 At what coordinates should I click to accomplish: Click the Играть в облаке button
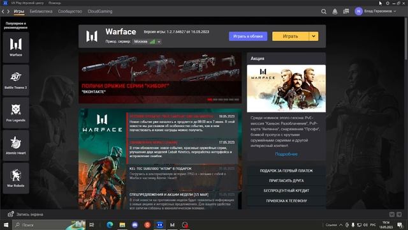click(248, 36)
